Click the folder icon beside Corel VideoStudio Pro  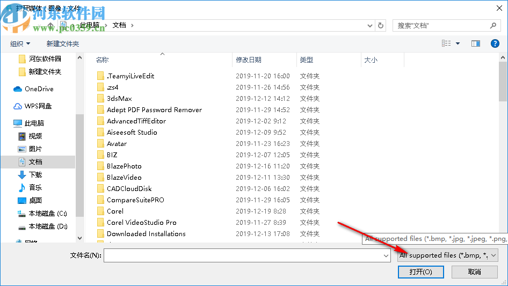coord(100,223)
